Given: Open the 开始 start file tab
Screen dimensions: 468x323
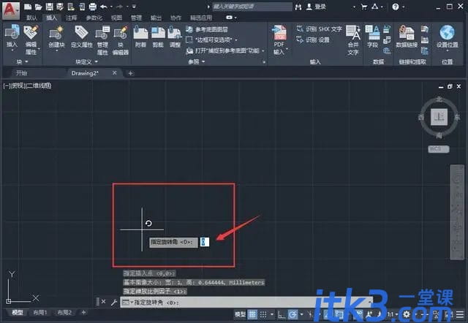Looking at the screenshot, I should point(21,73).
